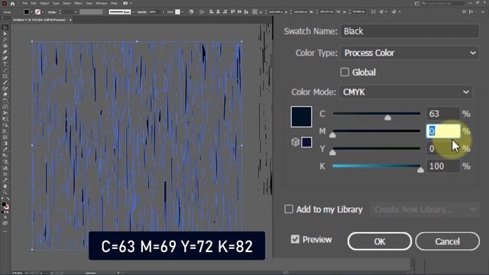Open the Create New Library dropdown

coord(424,209)
